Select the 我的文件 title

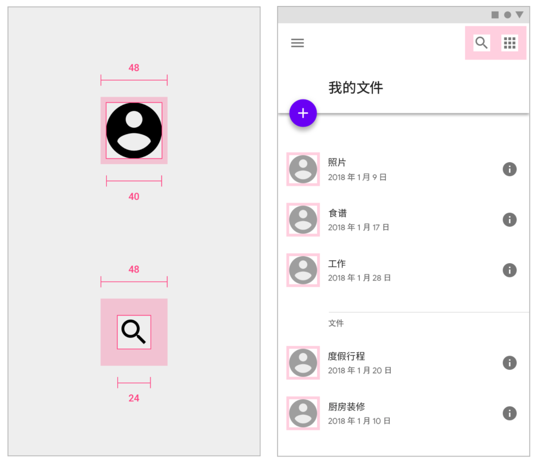(x=356, y=88)
